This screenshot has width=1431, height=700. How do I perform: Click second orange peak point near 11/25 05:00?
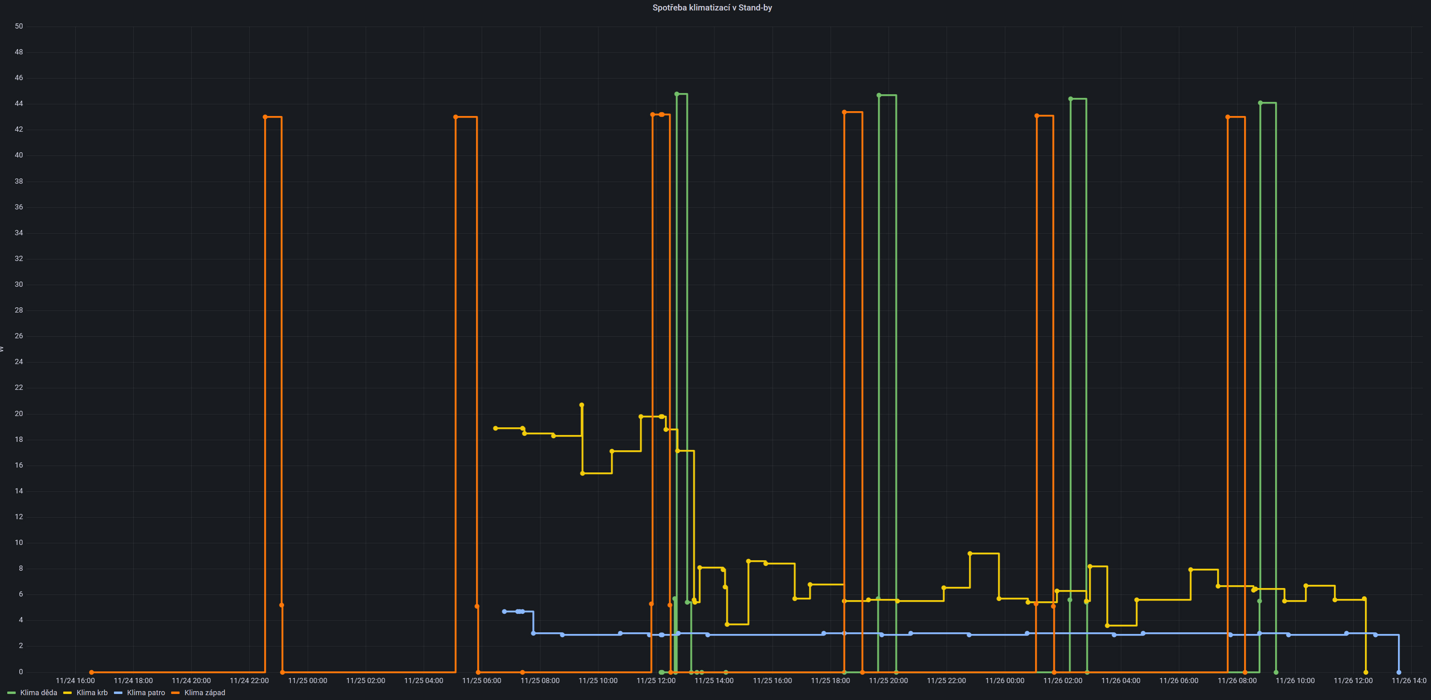click(x=455, y=117)
